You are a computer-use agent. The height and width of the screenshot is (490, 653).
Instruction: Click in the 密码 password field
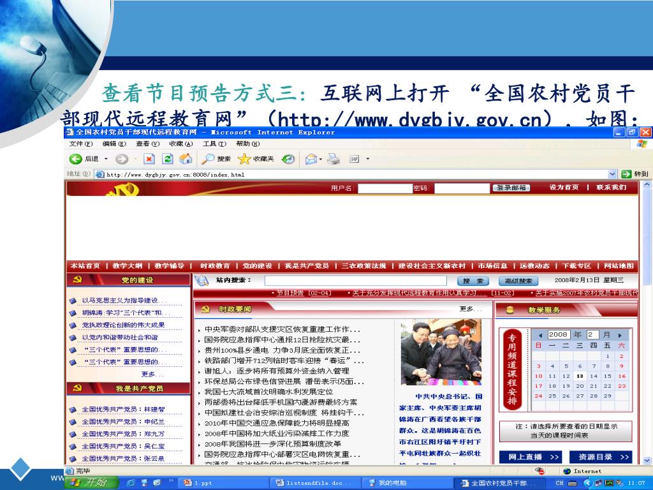click(x=462, y=188)
